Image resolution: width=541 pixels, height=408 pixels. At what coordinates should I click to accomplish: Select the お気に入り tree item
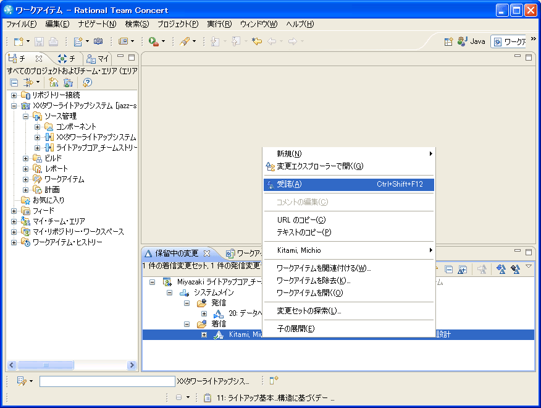coord(48,200)
